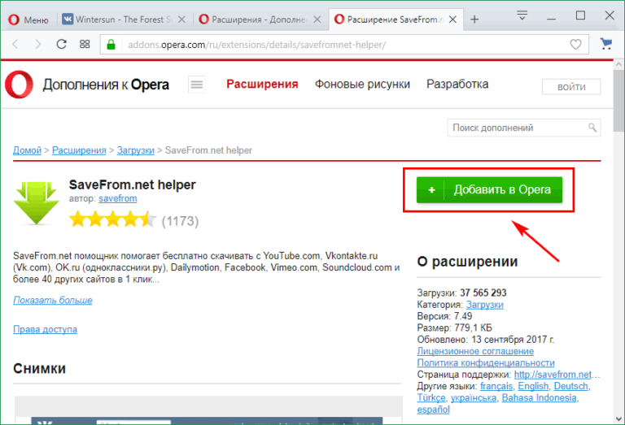Open Права доступа link

coord(45,329)
